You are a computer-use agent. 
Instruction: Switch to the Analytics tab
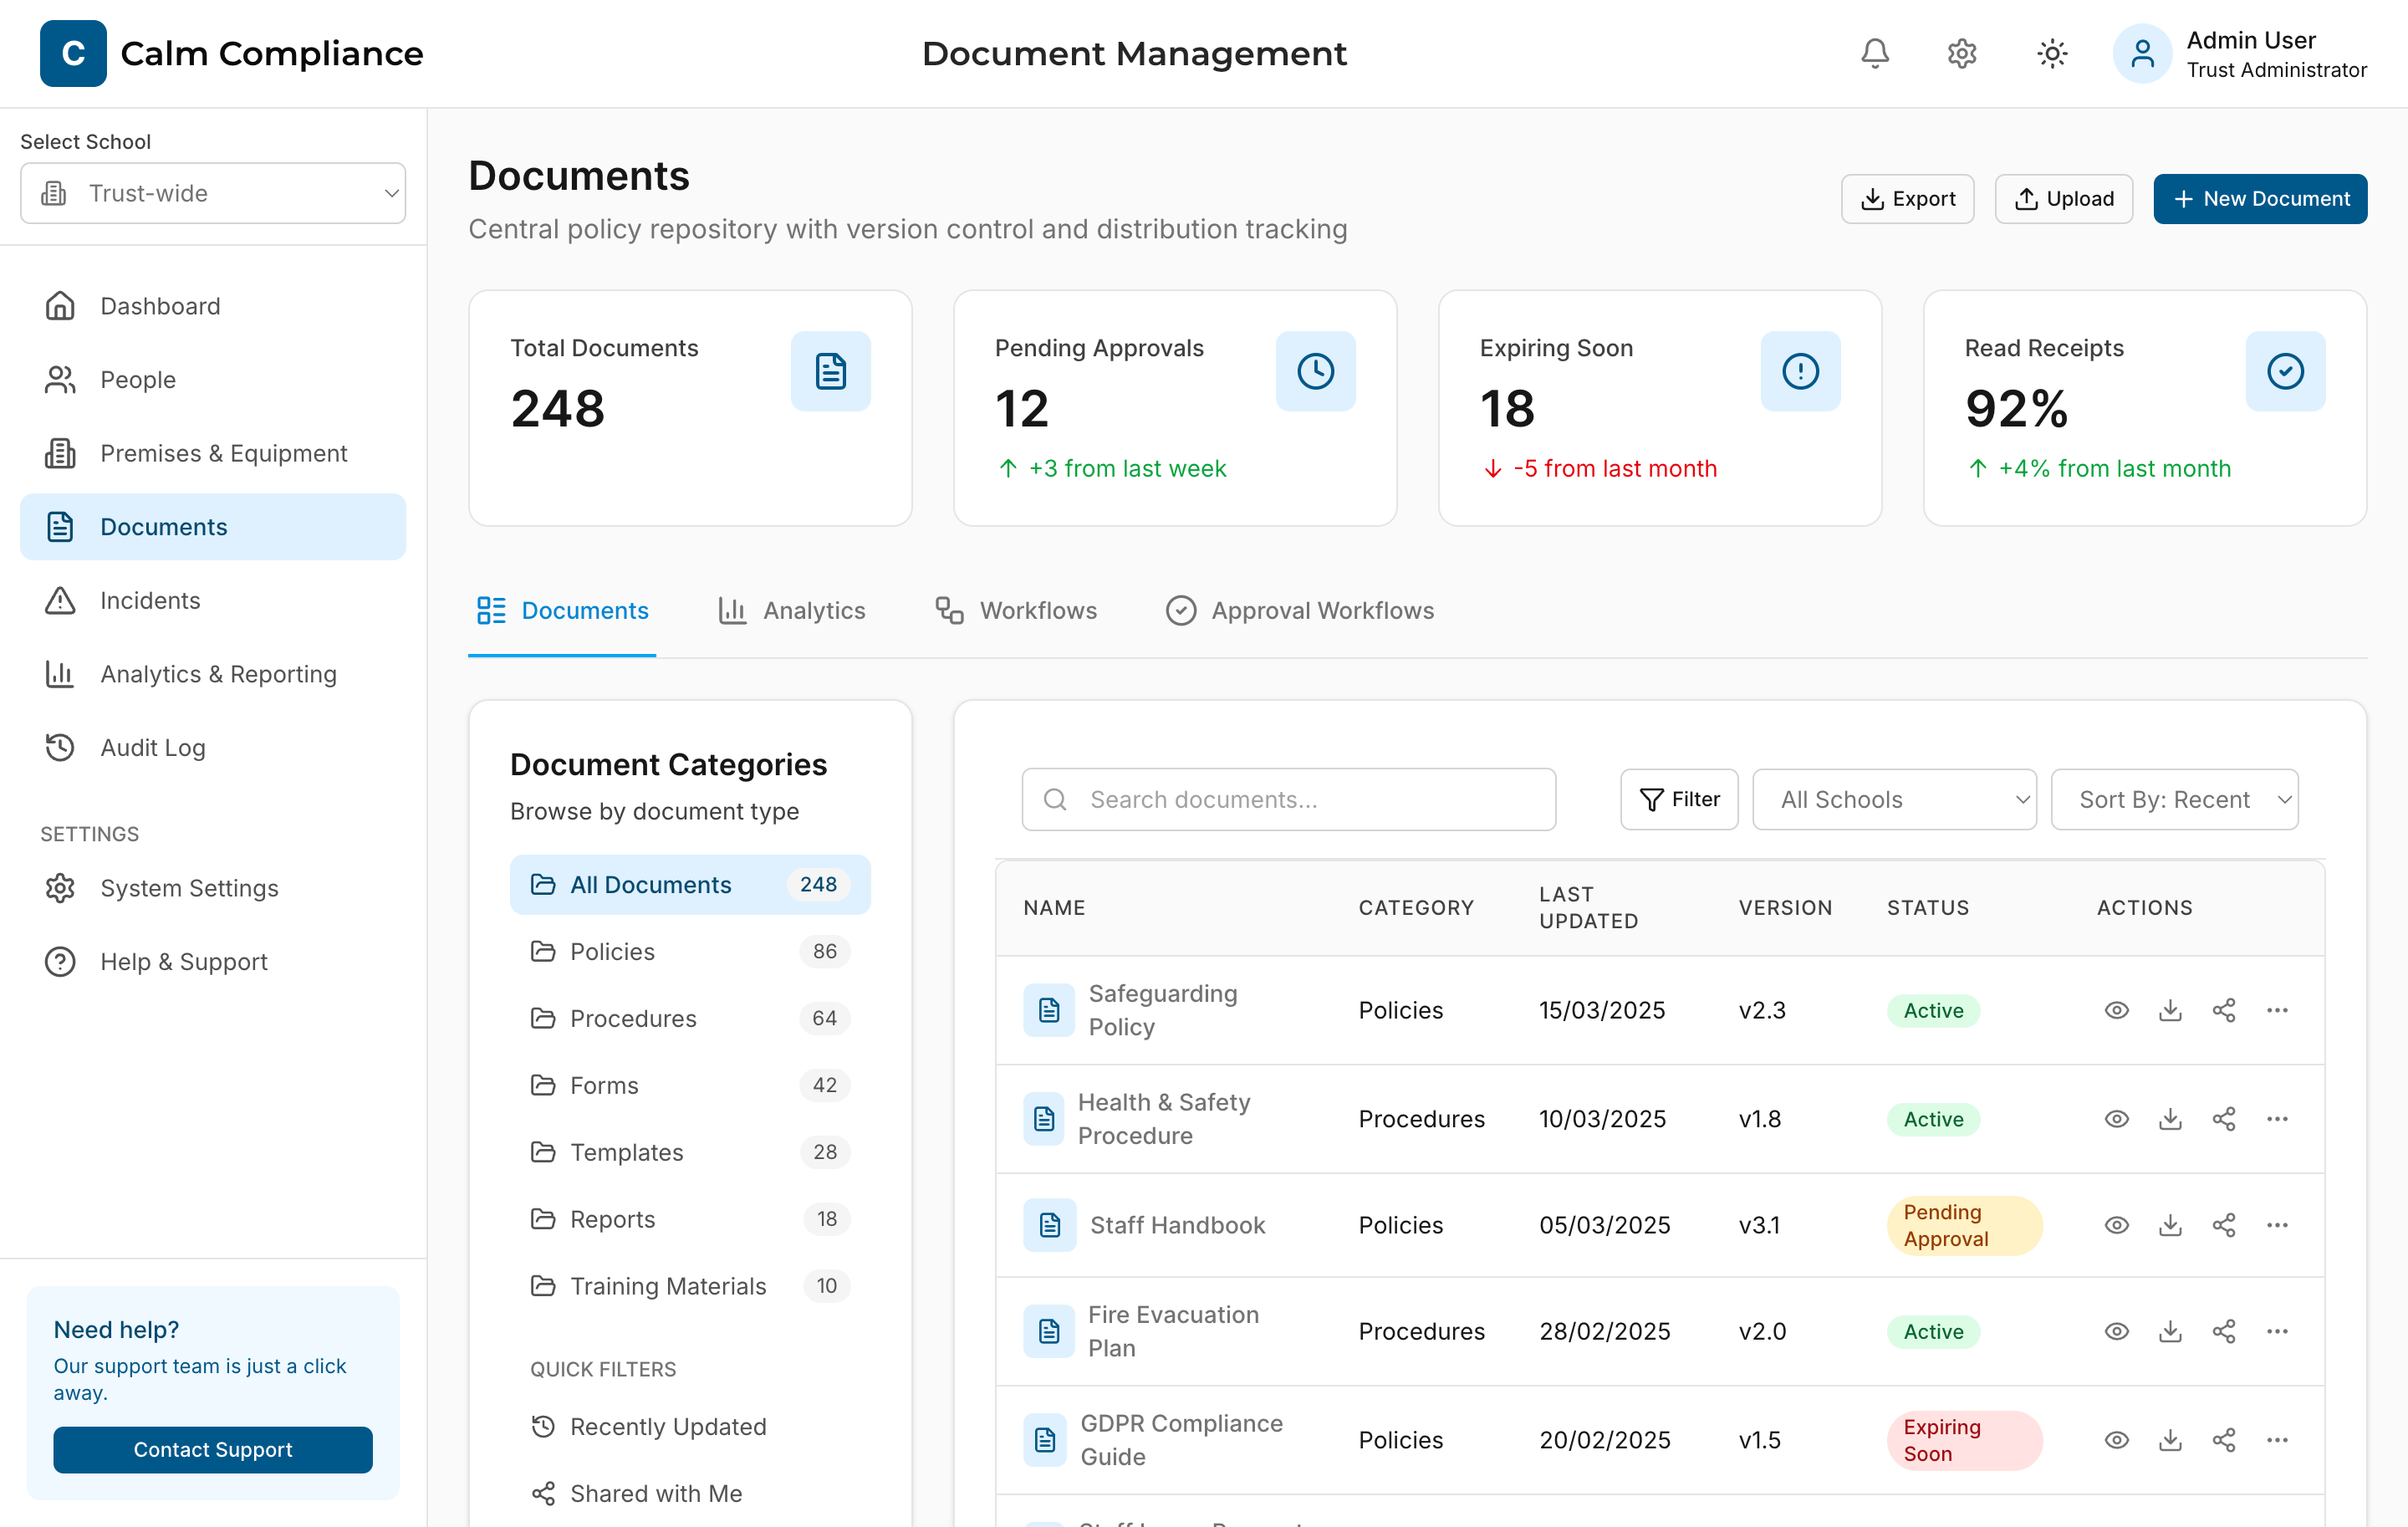792,610
